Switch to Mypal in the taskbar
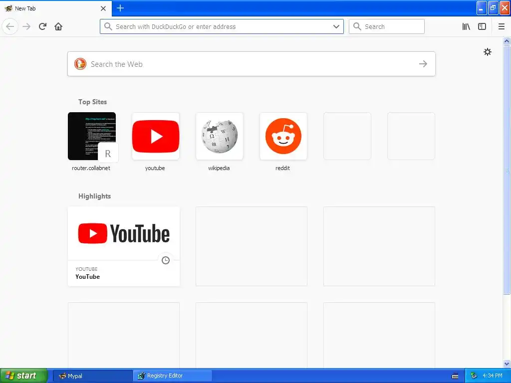Viewport: 511px width, 383px height. point(92,376)
